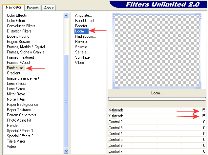
Task: Choose the Faceter... filter
Action: tap(82, 26)
